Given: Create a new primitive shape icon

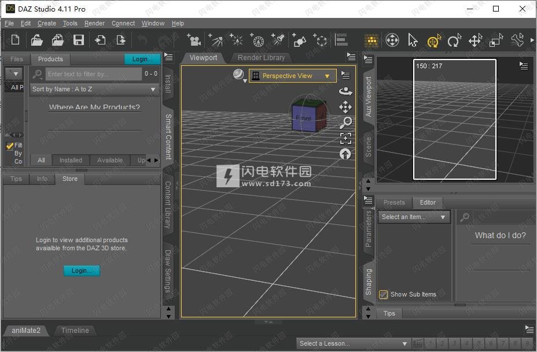Looking at the screenshot, I should click(x=299, y=40).
